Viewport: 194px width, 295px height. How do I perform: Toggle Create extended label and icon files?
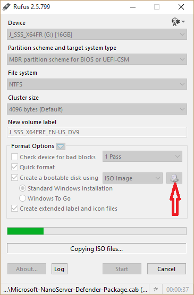click(x=14, y=209)
